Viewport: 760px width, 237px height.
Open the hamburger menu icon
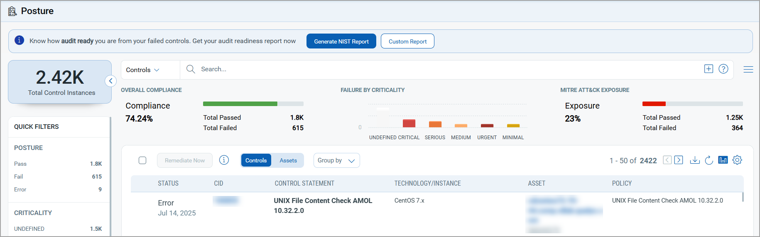click(748, 69)
